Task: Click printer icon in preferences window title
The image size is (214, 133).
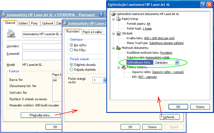Action: point(65,23)
